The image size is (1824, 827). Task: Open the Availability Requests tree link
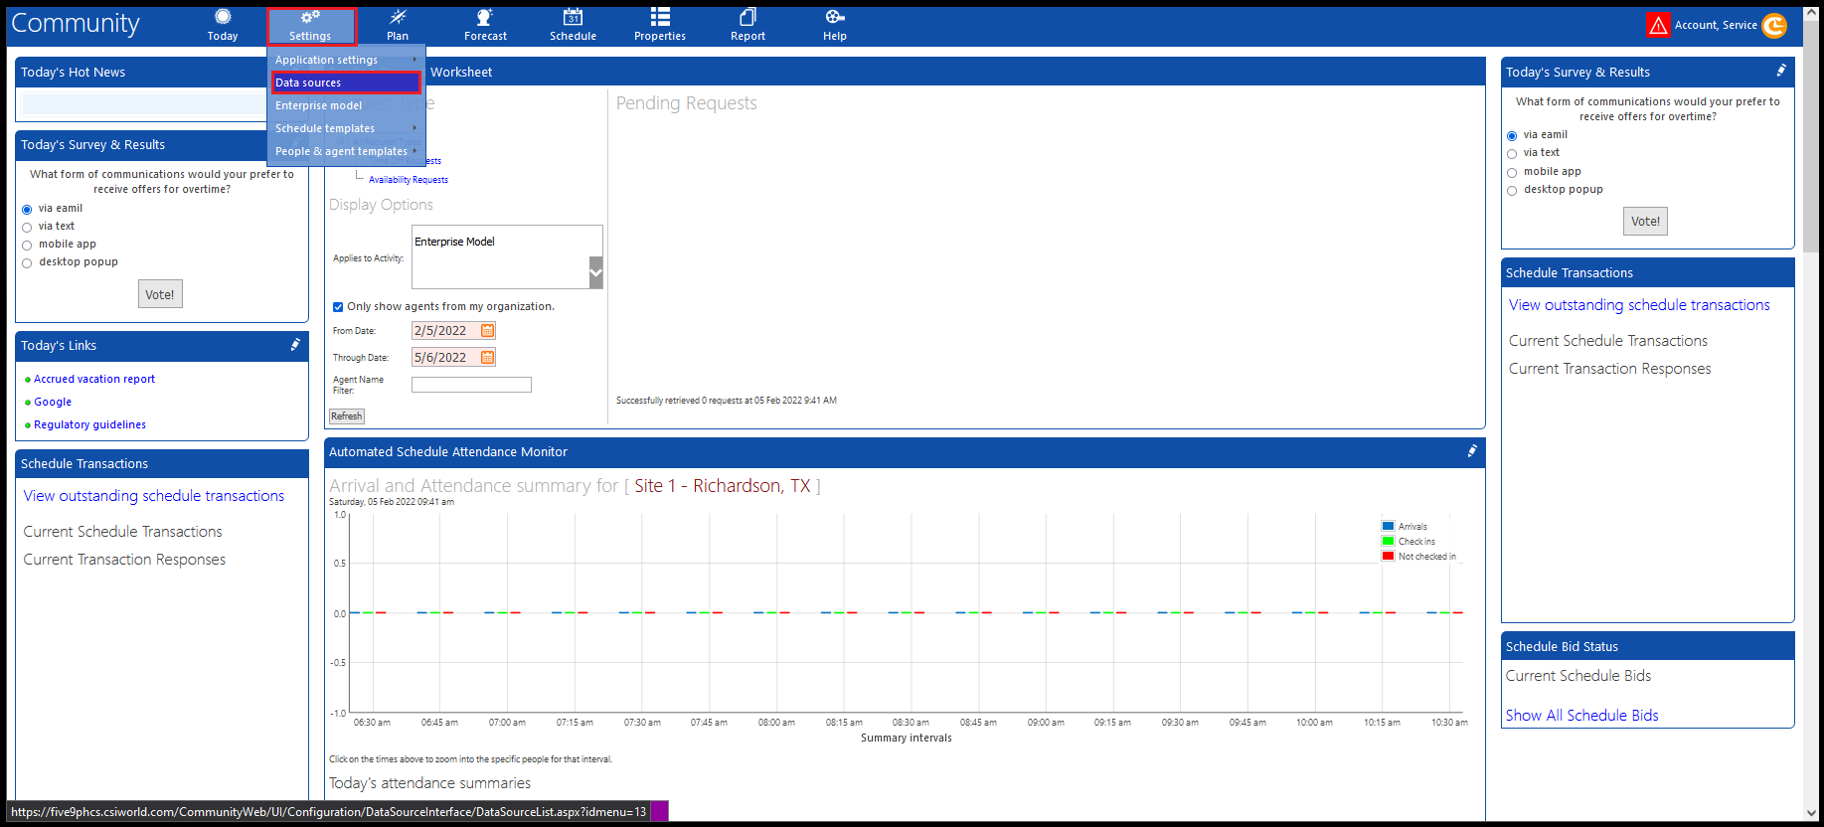409,180
